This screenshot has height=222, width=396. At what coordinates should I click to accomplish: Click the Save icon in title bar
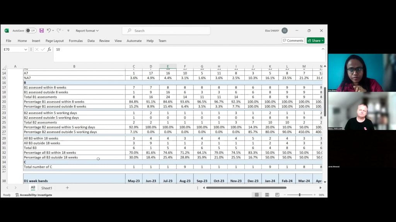42,30
